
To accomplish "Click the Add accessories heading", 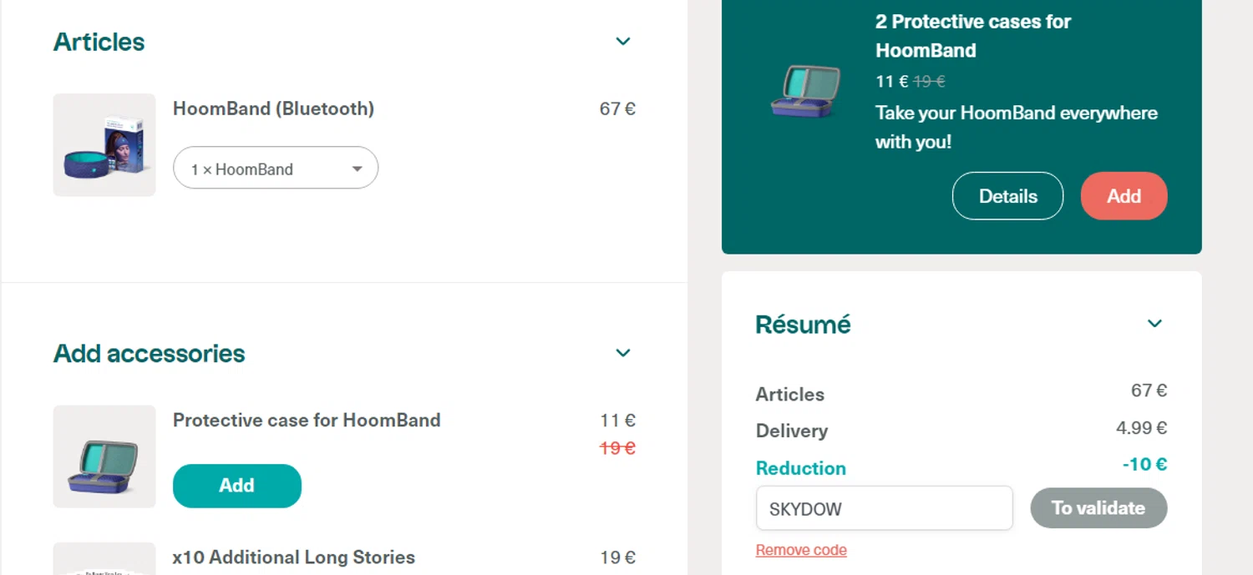I will coord(150,353).
